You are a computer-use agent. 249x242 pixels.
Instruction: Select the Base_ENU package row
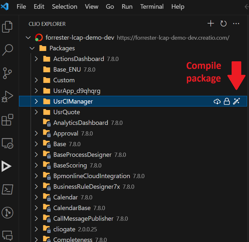(x=133, y=69)
